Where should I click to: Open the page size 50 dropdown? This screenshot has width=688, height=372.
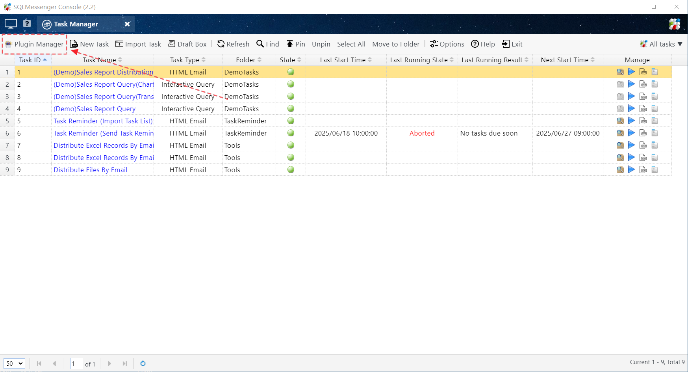[x=14, y=363]
